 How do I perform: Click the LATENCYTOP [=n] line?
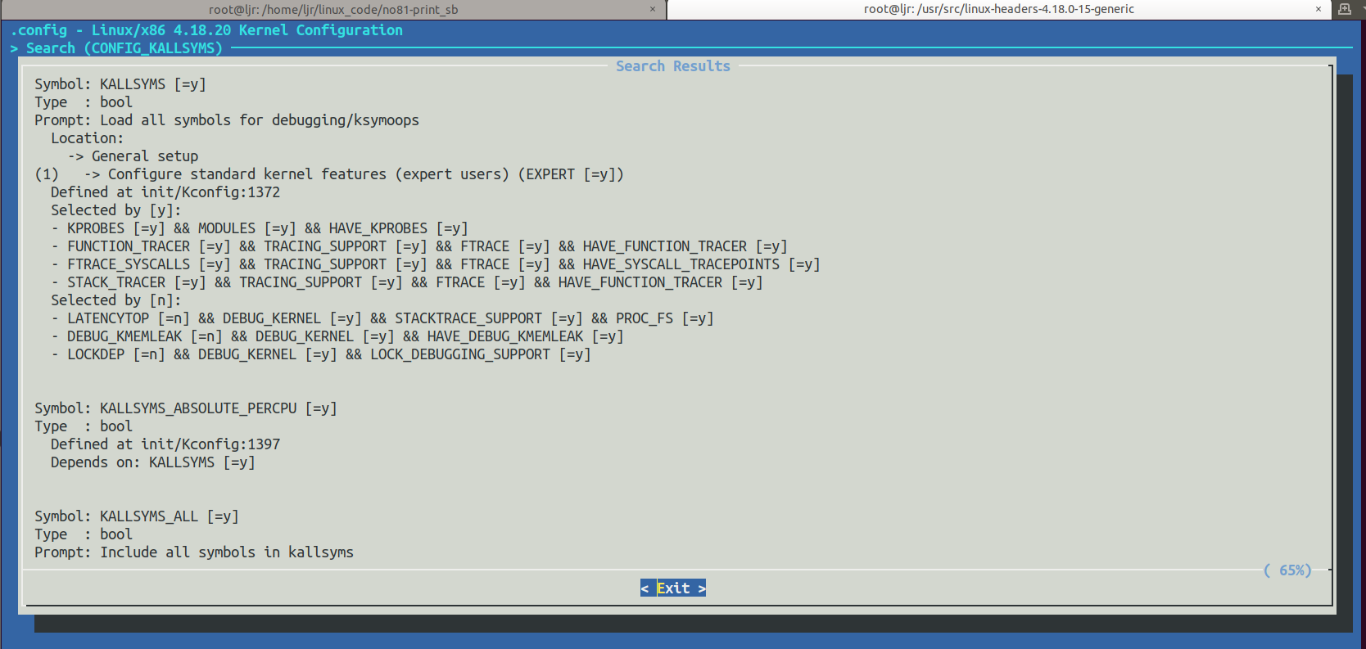382,318
